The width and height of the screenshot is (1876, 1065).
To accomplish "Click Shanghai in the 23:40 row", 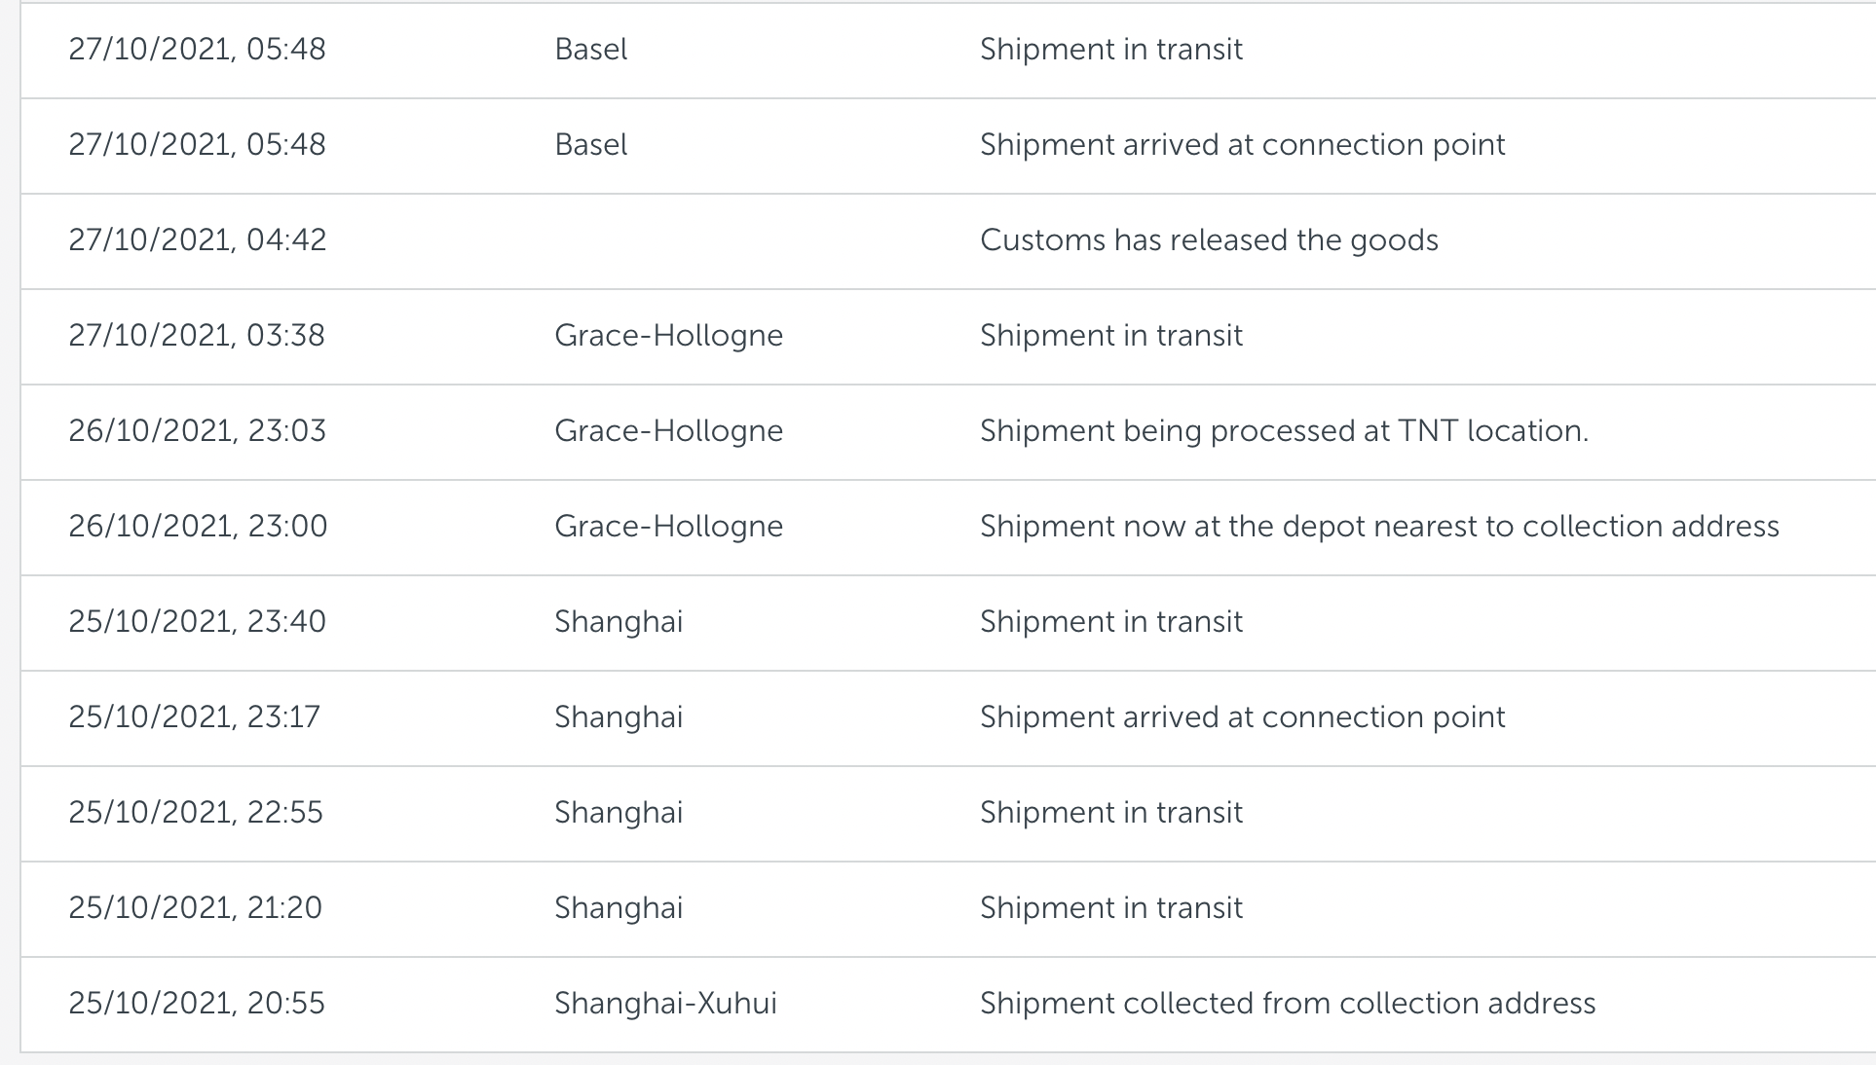I will pos(619,621).
